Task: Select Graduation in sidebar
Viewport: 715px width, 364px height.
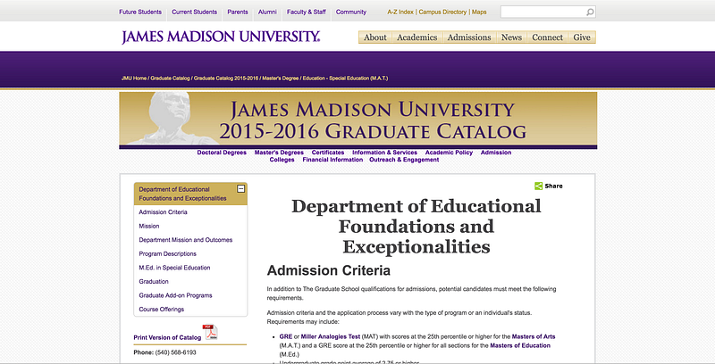Action: click(154, 282)
